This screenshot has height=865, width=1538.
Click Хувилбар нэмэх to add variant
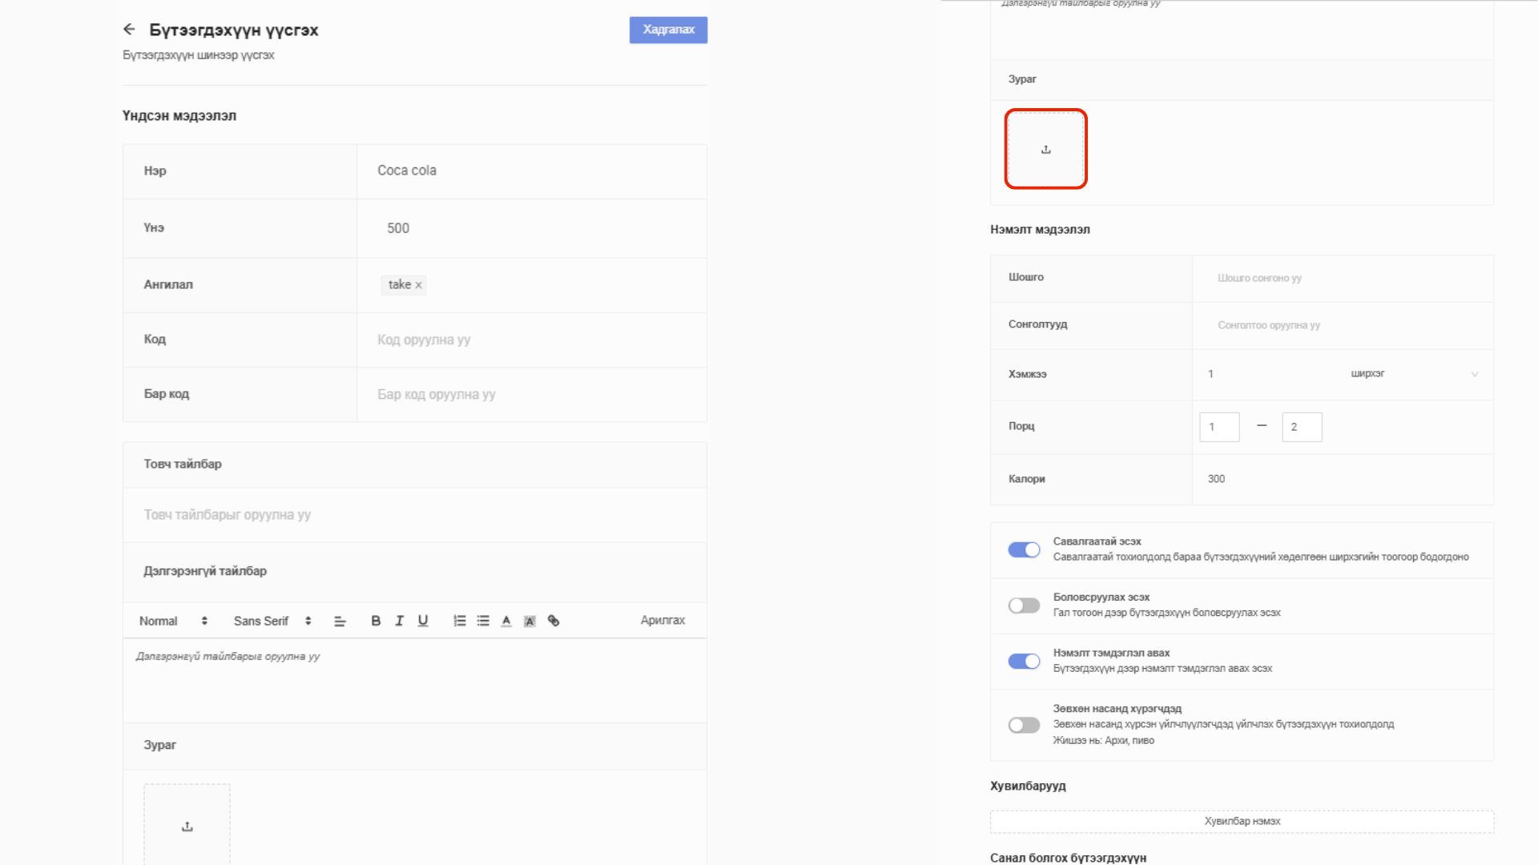[x=1242, y=821]
